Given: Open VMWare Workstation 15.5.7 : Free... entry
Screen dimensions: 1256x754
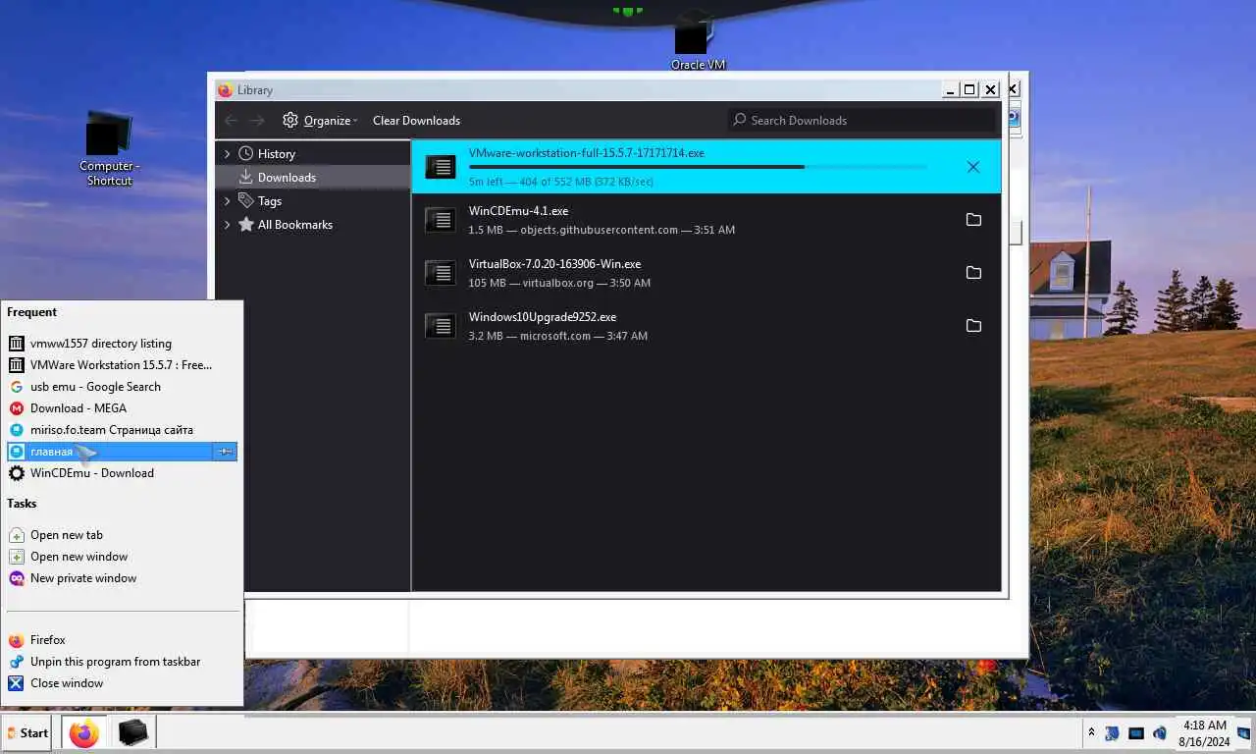Looking at the screenshot, I should point(122,365).
